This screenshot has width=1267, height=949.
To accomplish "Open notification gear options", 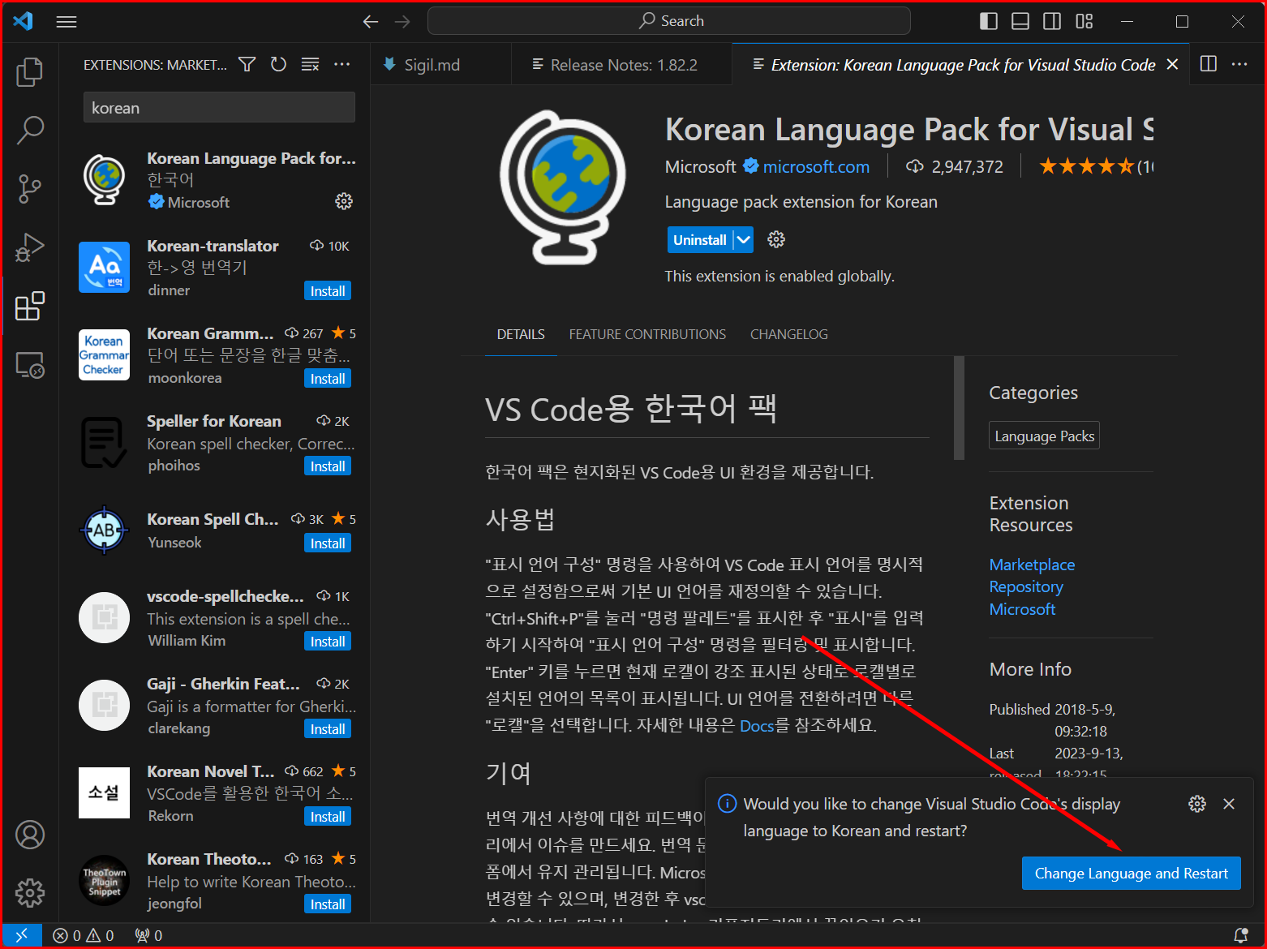I will point(1197,804).
